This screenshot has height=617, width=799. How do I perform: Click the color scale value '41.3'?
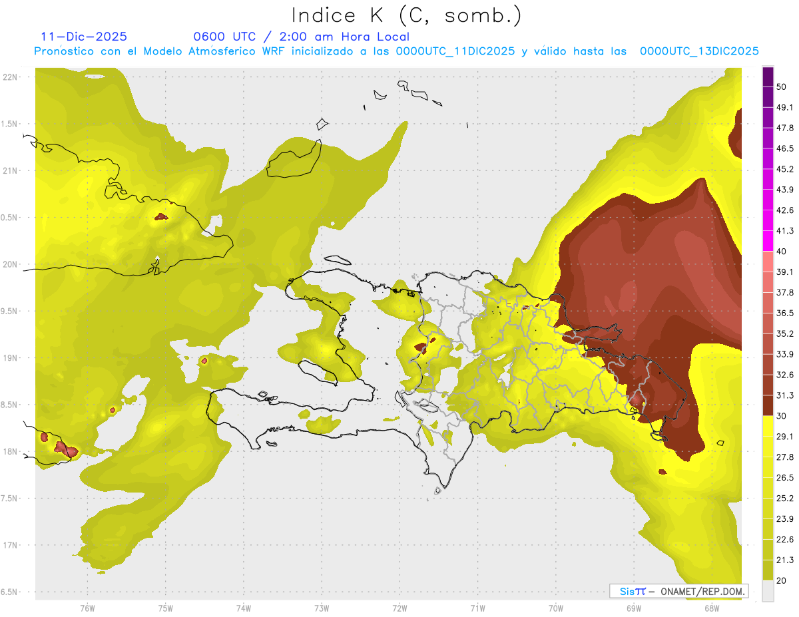tap(785, 231)
